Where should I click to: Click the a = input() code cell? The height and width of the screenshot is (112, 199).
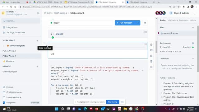click(98, 34)
